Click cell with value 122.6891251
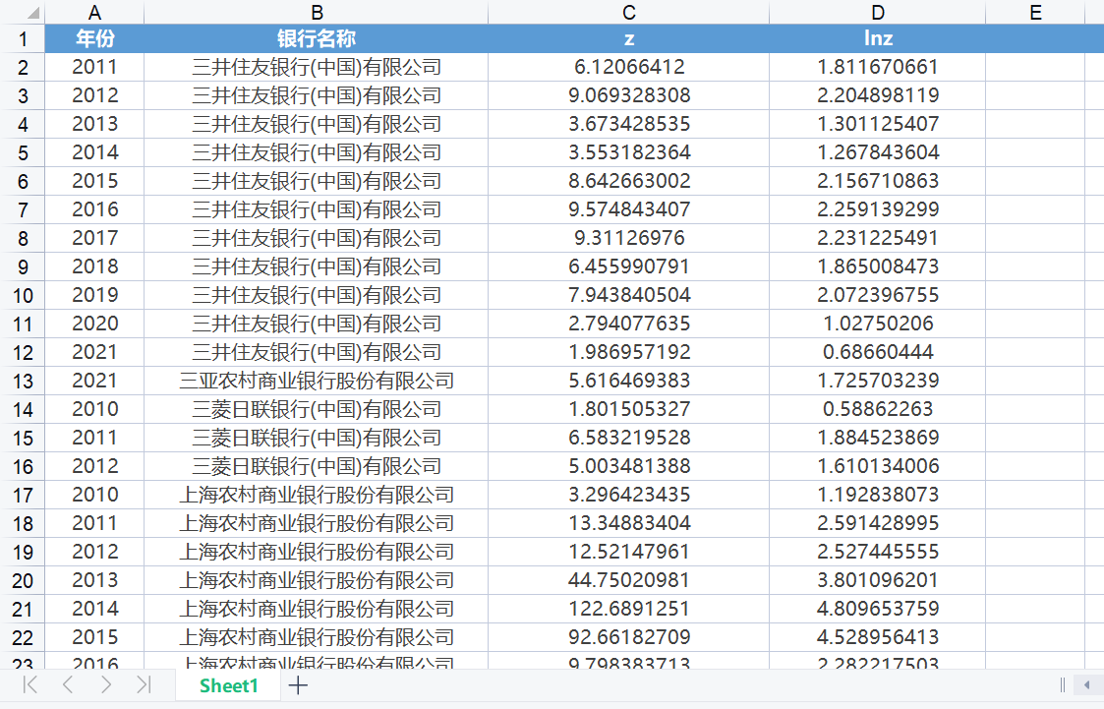Screen dimensions: 1104x709 point(629,609)
